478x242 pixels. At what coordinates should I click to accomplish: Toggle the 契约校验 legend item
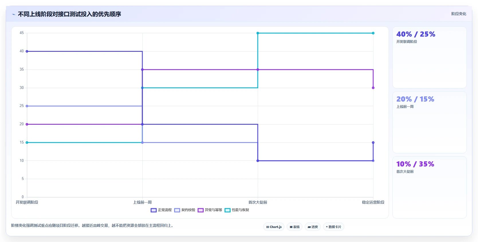[185, 210]
